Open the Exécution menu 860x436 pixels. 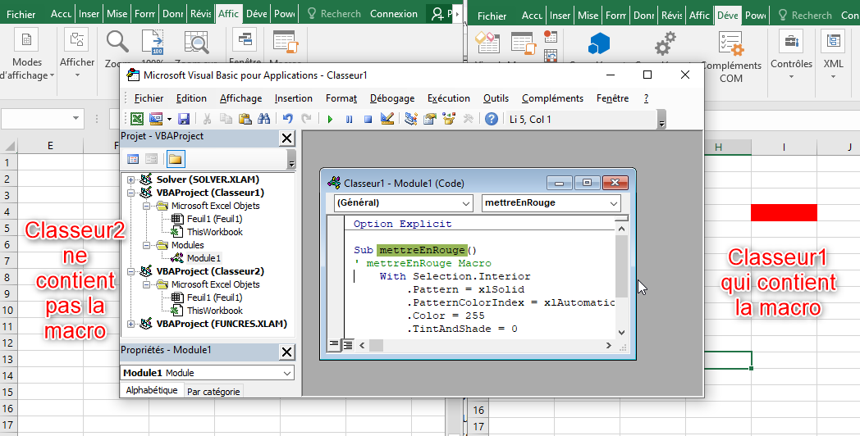(x=449, y=98)
